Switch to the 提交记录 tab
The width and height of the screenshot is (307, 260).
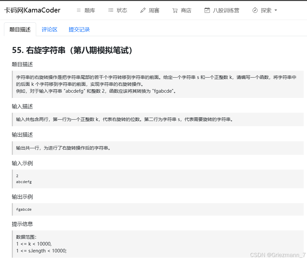[79, 29]
